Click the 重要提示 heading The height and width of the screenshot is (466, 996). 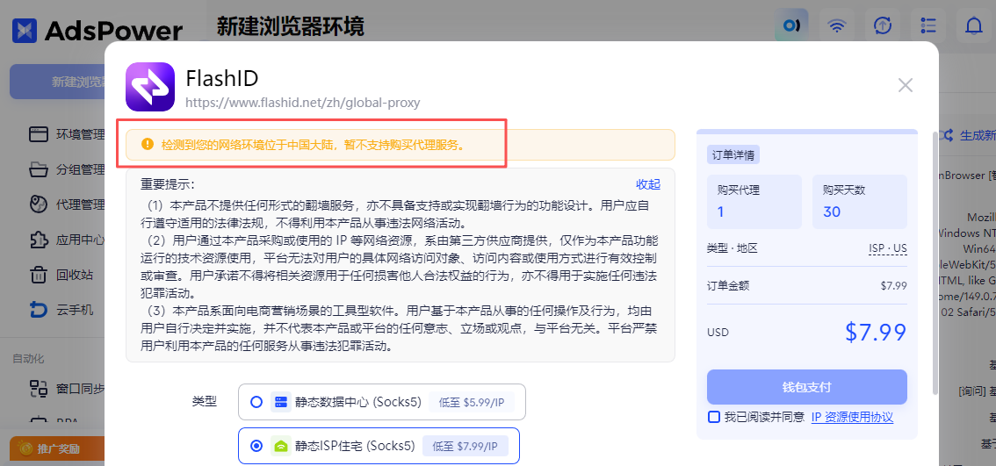point(168,184)
